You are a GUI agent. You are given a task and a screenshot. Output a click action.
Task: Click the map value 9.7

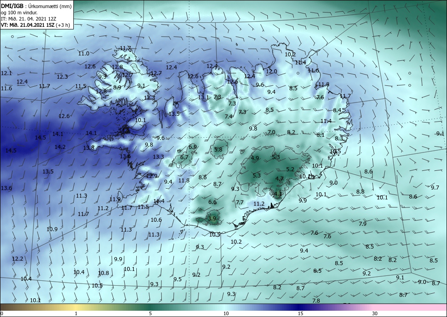435,187
